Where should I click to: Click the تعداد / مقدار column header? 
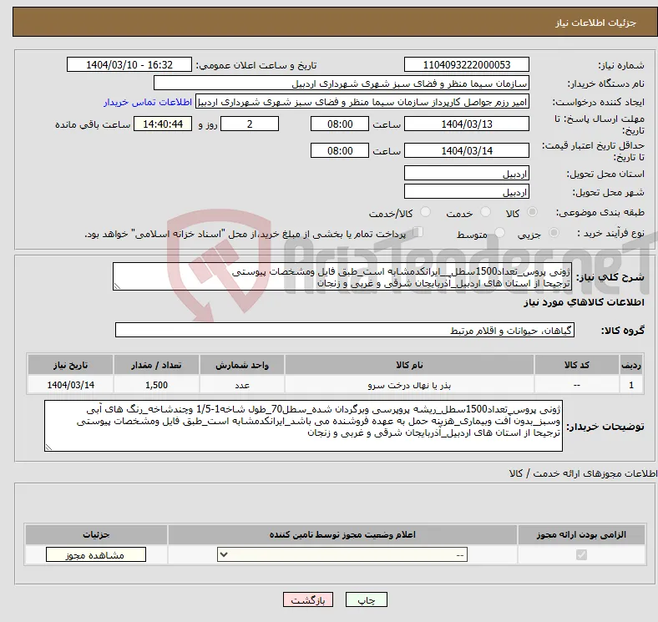coord(156,365)
